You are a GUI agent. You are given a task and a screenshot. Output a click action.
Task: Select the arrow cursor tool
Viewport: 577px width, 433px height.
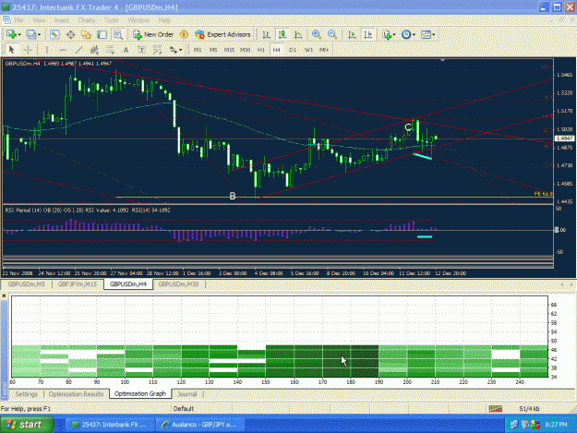[11, 50]
